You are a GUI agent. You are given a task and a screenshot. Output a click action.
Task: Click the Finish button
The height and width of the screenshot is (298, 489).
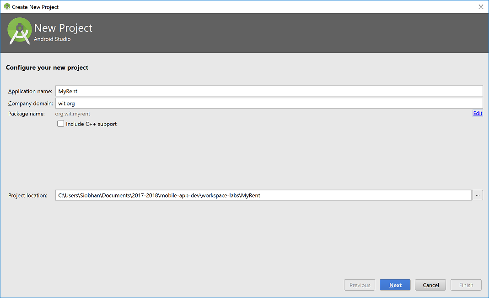[x=466, y=284]
